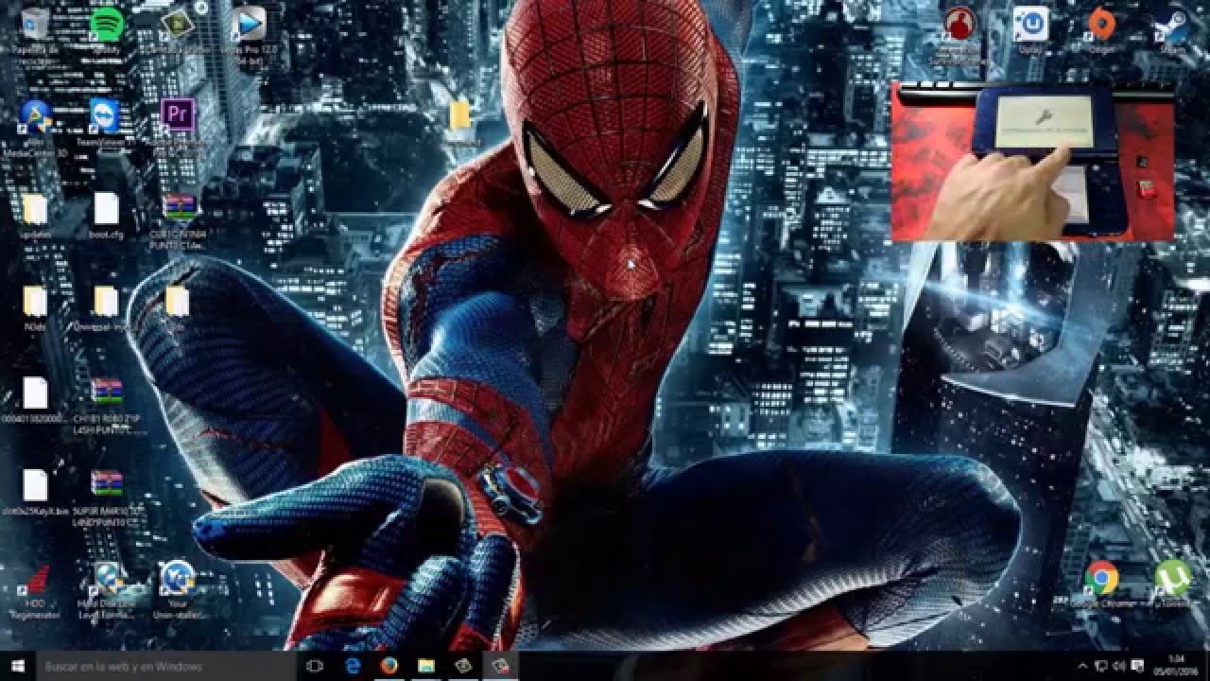Open the volume control tray icon

[x=1120, y=666]
